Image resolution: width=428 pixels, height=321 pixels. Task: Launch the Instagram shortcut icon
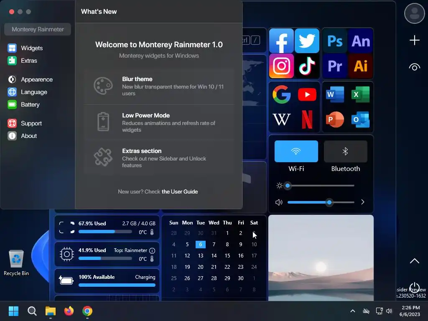pyautogui.click(x=281, y=66)
